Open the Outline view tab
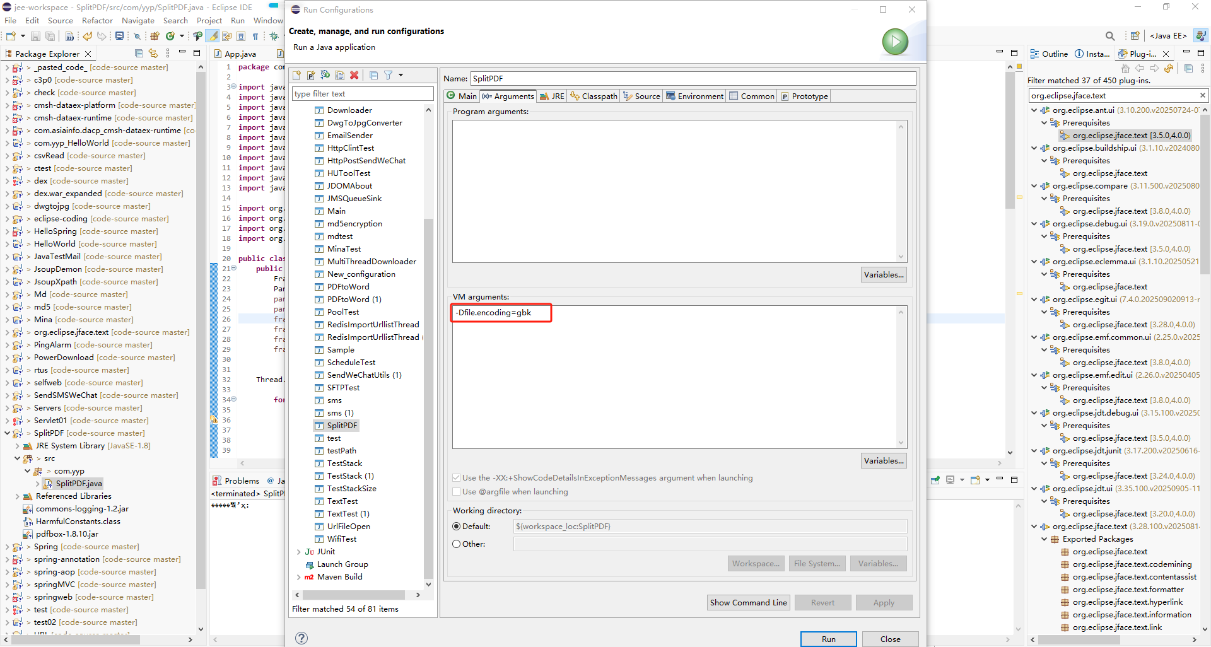Viewport: 1211px width, 647px height. pos(1049,54)
